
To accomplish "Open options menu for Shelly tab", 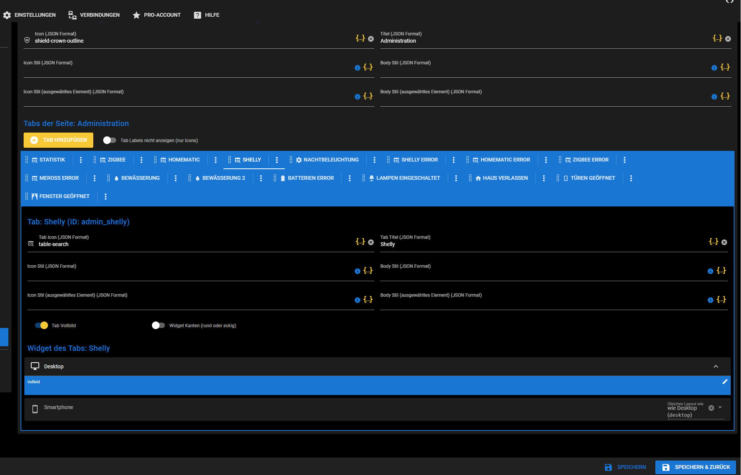I will (x=277, y=160).
